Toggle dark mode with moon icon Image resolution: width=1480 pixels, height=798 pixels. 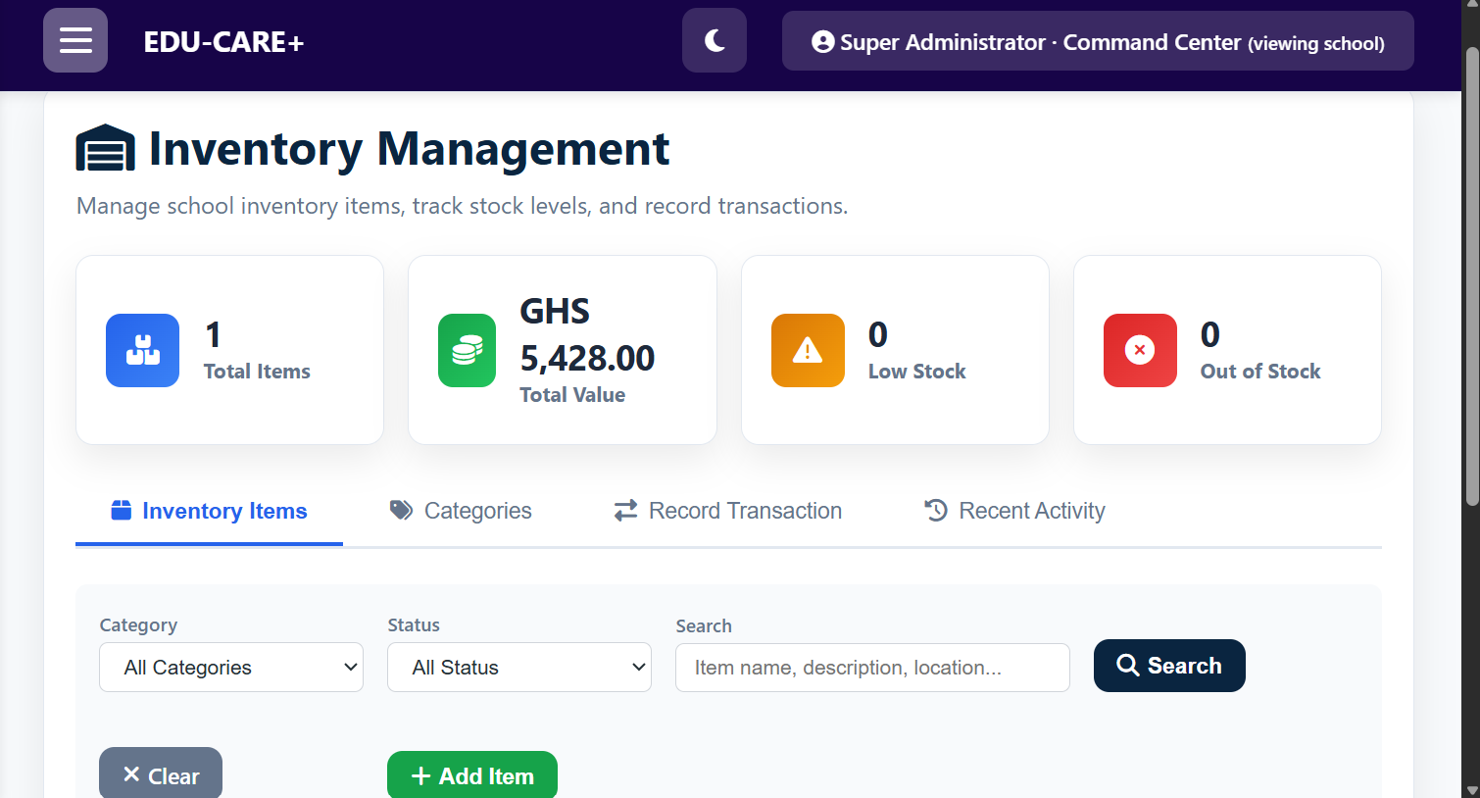(x=715, y=40)
